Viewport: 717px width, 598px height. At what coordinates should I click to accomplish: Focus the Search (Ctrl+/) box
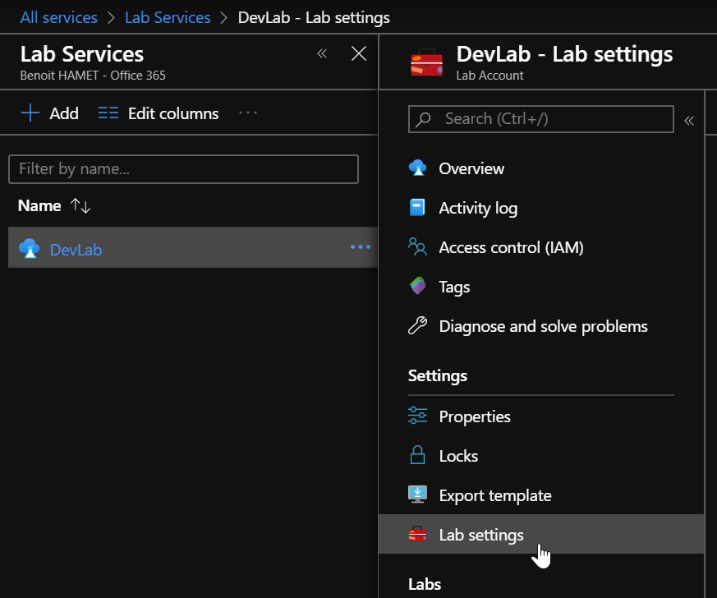pyautogui.click(x=540, y=119)
